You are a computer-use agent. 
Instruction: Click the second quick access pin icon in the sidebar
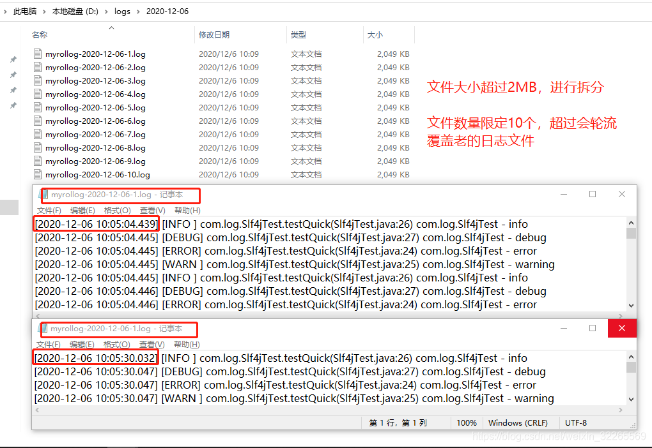tap(13, 75)
